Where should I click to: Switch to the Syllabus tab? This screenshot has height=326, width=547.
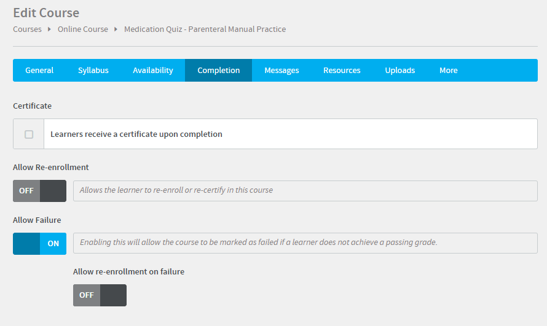click(93, 71)
